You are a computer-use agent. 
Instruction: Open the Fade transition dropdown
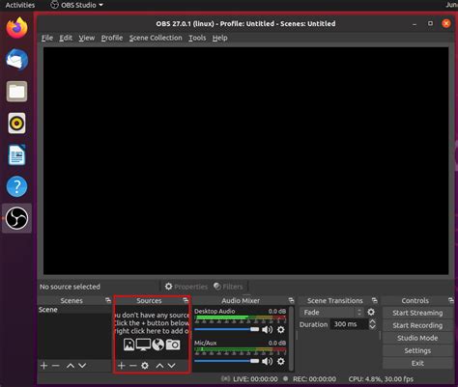(331, 312)
